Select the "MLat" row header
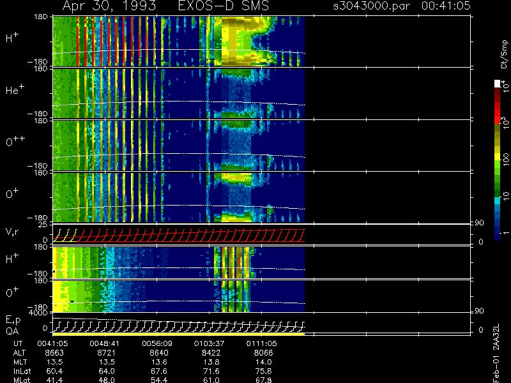This screenshot has width=511, height=383. [22, 380]
